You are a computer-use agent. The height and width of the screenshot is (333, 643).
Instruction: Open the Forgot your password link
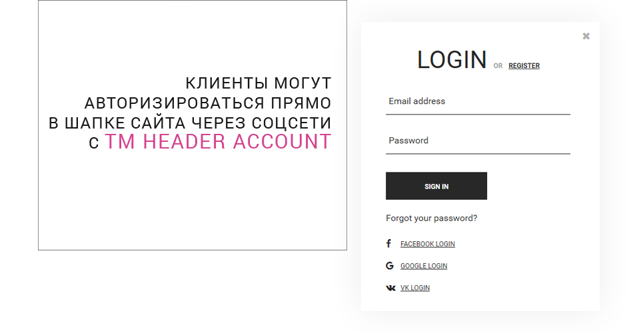pos(431,218)
